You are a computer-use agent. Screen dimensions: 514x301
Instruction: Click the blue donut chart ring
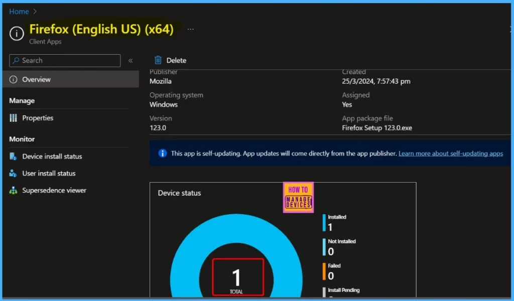click(x=236, y=229)
